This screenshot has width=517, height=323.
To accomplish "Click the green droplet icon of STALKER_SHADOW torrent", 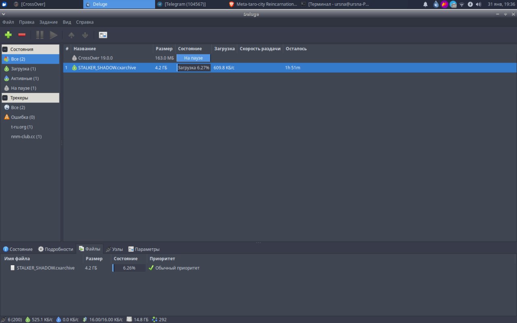I will tap(74, 68).
